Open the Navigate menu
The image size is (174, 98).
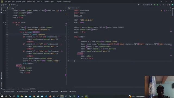click(x=18, y=2)
